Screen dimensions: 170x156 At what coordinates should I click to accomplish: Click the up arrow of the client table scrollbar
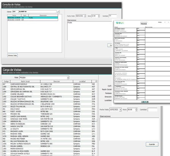coord(96,81)
